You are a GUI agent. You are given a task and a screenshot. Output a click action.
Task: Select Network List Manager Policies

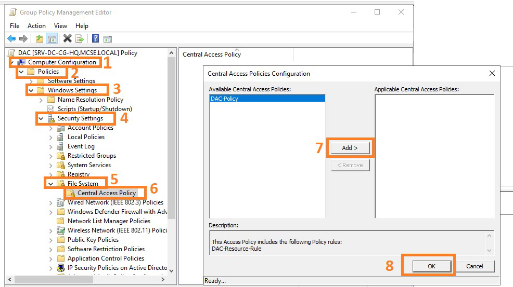point(109,221)
